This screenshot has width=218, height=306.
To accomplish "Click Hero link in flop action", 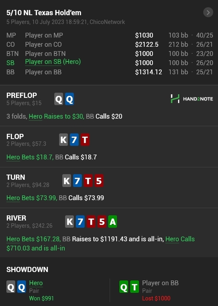I will click(x=13, y=157).
